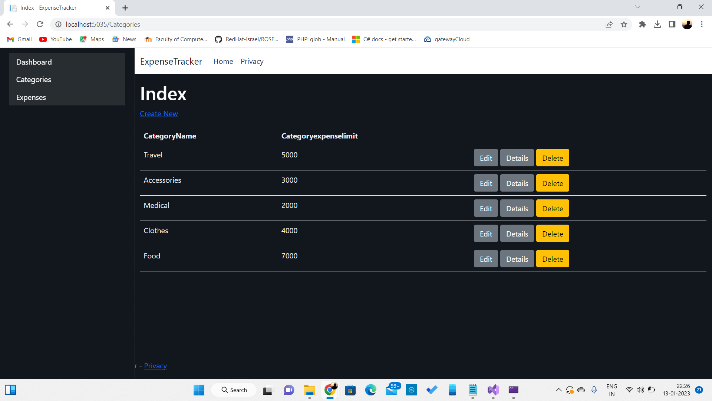Viewport: 712px width, 401px height.
Task: Delete the Medical category
Action: [x=553, y=208]
